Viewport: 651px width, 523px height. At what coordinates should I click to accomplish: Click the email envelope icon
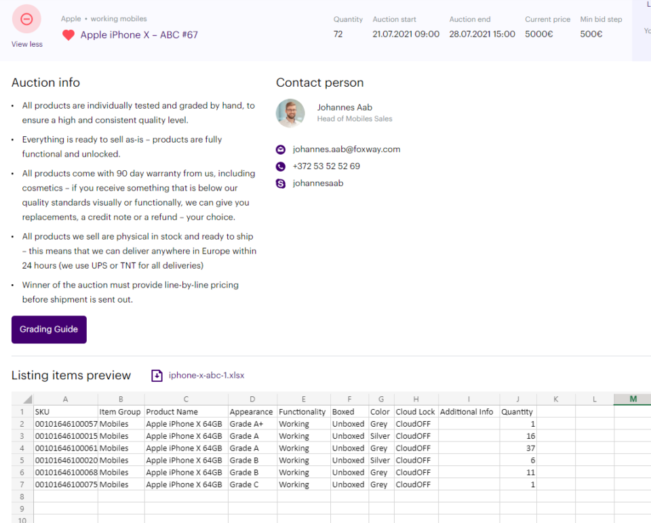281,149
